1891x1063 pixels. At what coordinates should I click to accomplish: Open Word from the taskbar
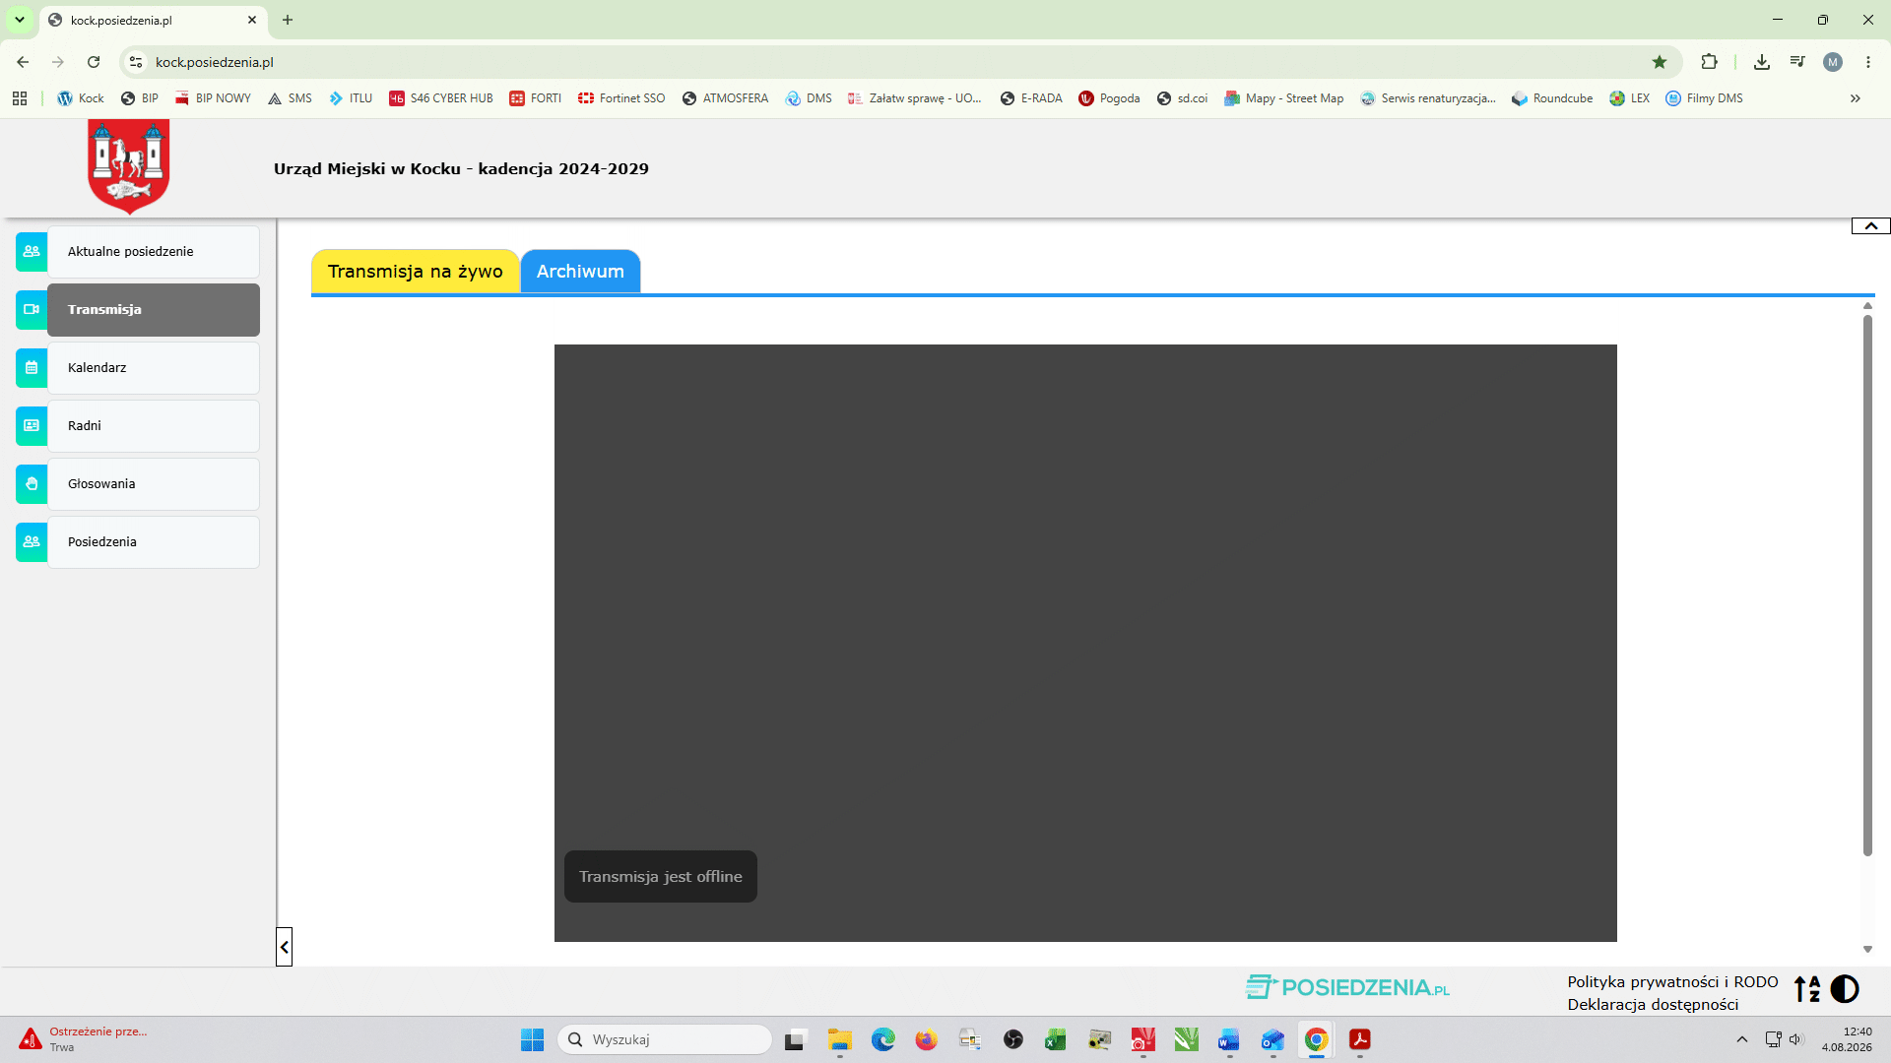pos(1229,1039)
